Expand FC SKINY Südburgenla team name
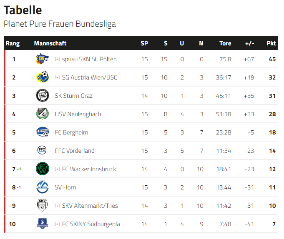The image size is (284, 239). click(x=57, y=224)
